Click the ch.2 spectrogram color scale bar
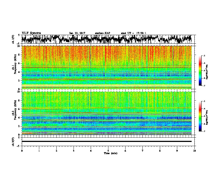This screenshot has height=169, width=219. (x=200, y=116)
